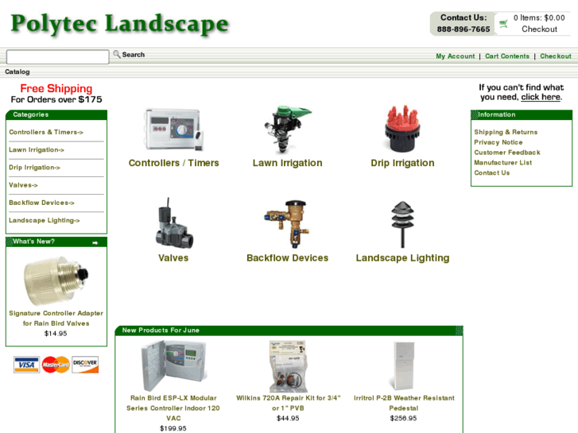Click the Discover card logo
The height and width of the screenshot is (433, 578).
tap(85, 365)
